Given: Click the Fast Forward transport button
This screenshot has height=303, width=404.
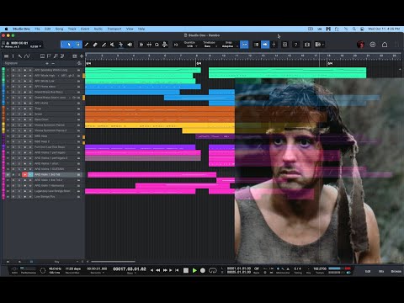Looking at the screenshot, I should pos(165,270).
